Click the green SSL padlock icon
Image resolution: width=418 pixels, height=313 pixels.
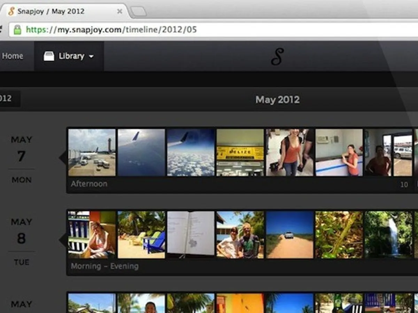point(17,30)
